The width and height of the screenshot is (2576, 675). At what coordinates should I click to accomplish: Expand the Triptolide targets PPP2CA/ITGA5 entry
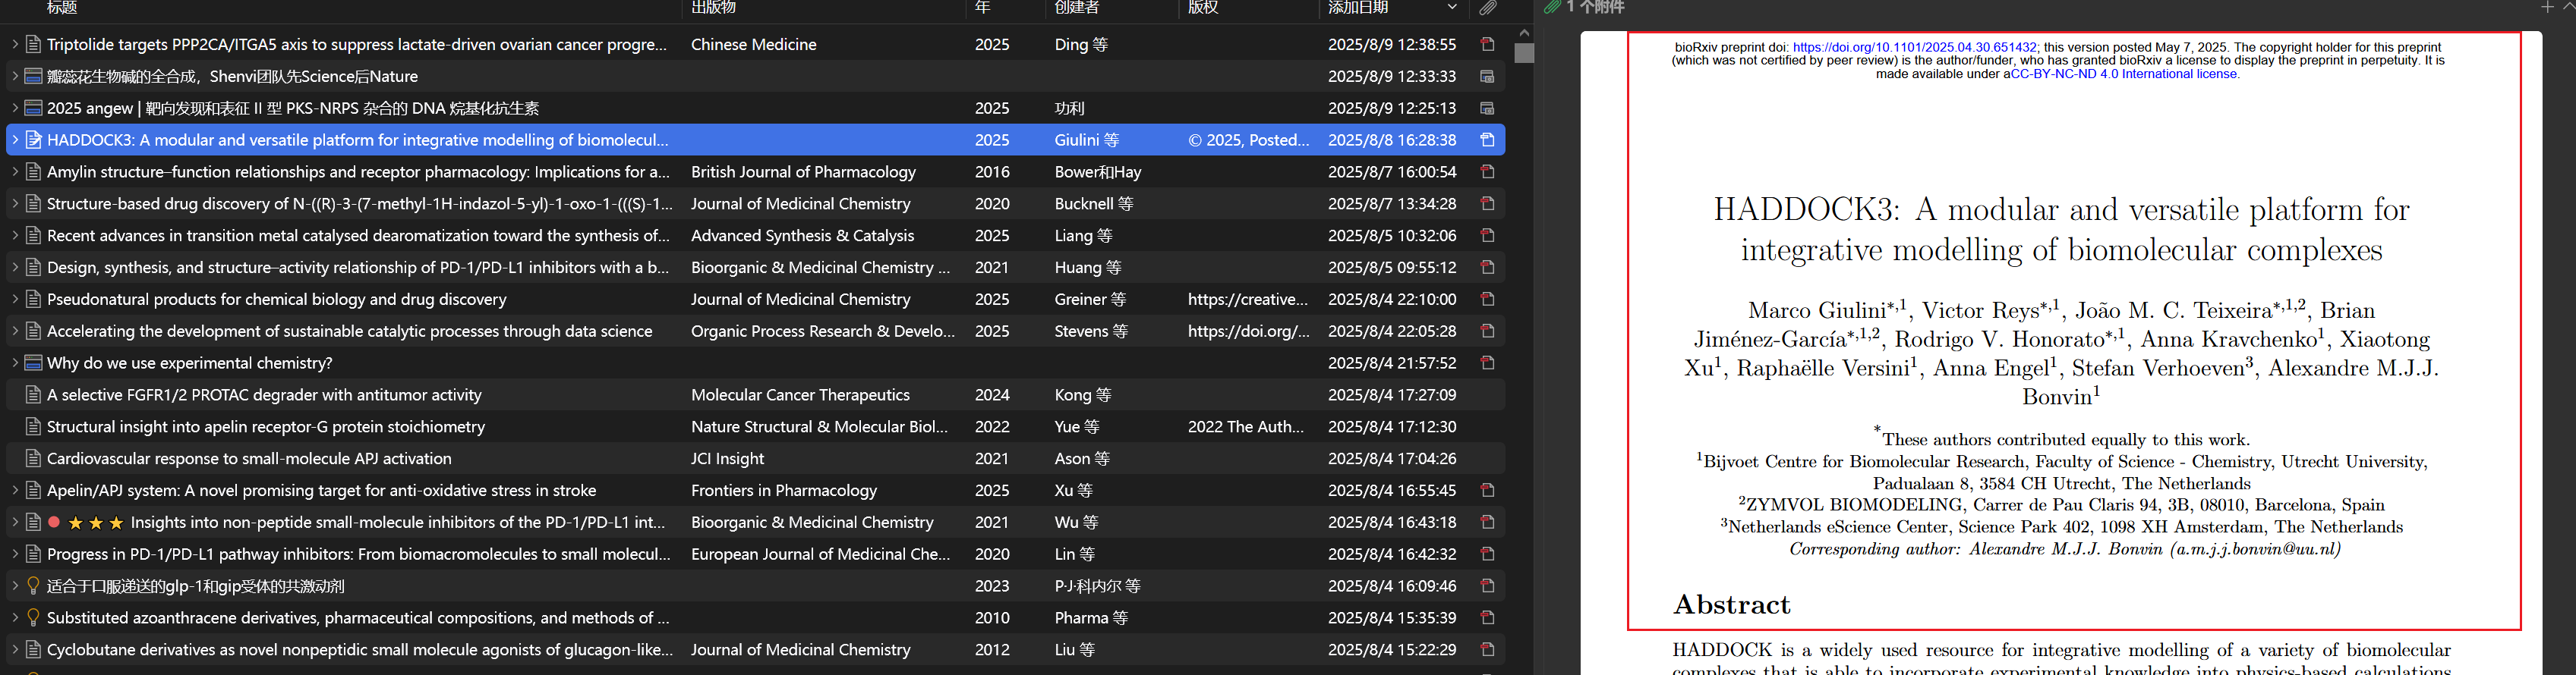pyautogui.click(x=15, y=44)
